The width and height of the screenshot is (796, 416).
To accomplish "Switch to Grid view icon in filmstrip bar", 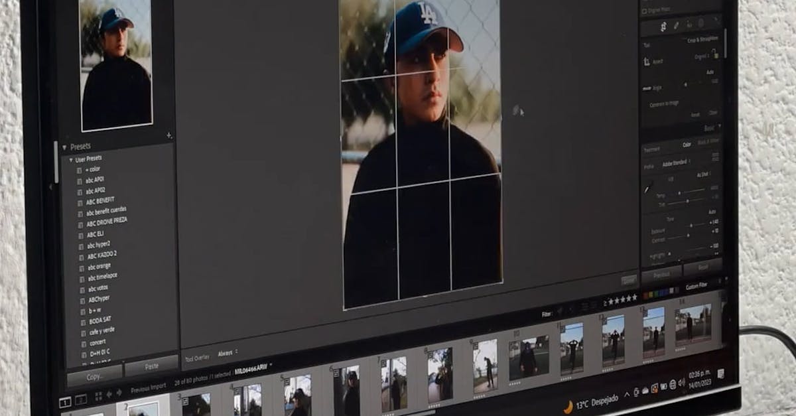I will [x=98, y=395].
